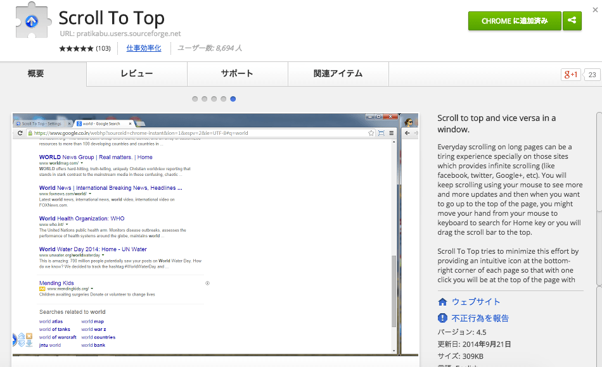Click the 'Mending Kids' ad result
The width and height of the screenshot is (602, 367).
point(56,283)
